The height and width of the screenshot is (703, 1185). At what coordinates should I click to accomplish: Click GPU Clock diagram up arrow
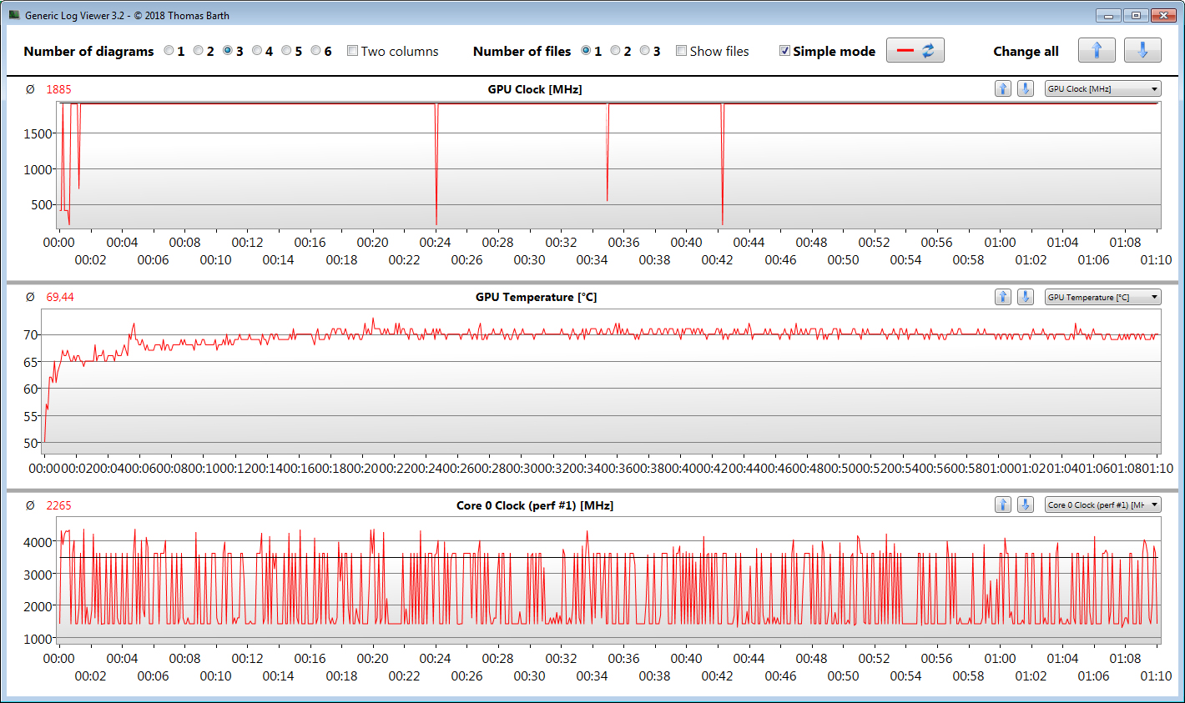click(x=1003, y=88)
